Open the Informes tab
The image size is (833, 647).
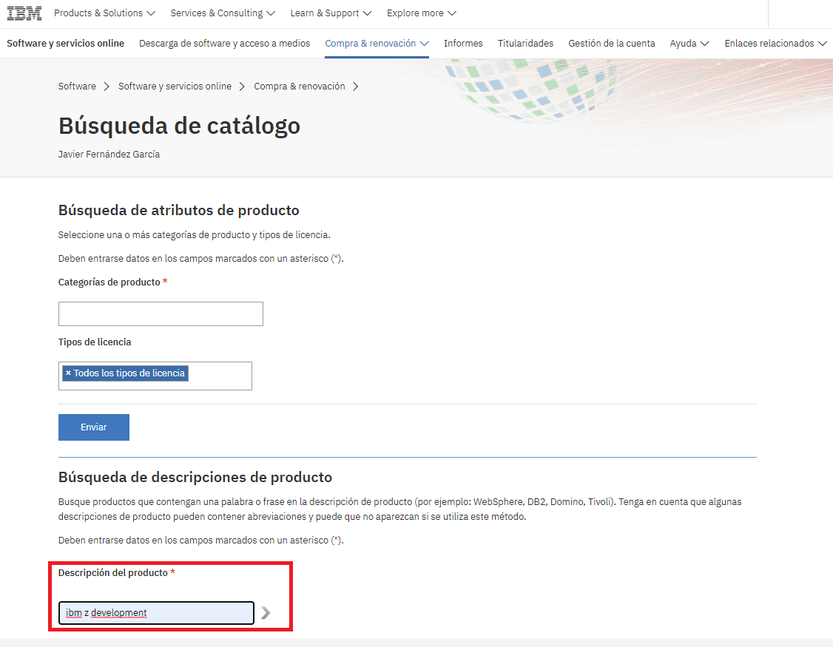(463, 44)
